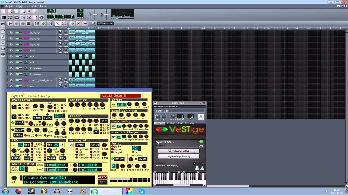Open lfo1 speed destination selector
The image size is (348, 195).
[90, 170]
